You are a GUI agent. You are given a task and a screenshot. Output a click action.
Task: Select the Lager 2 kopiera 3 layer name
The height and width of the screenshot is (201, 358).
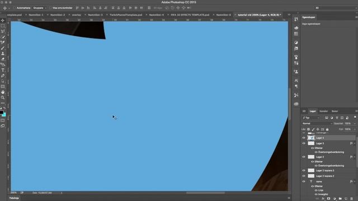(x=325, y=170)
